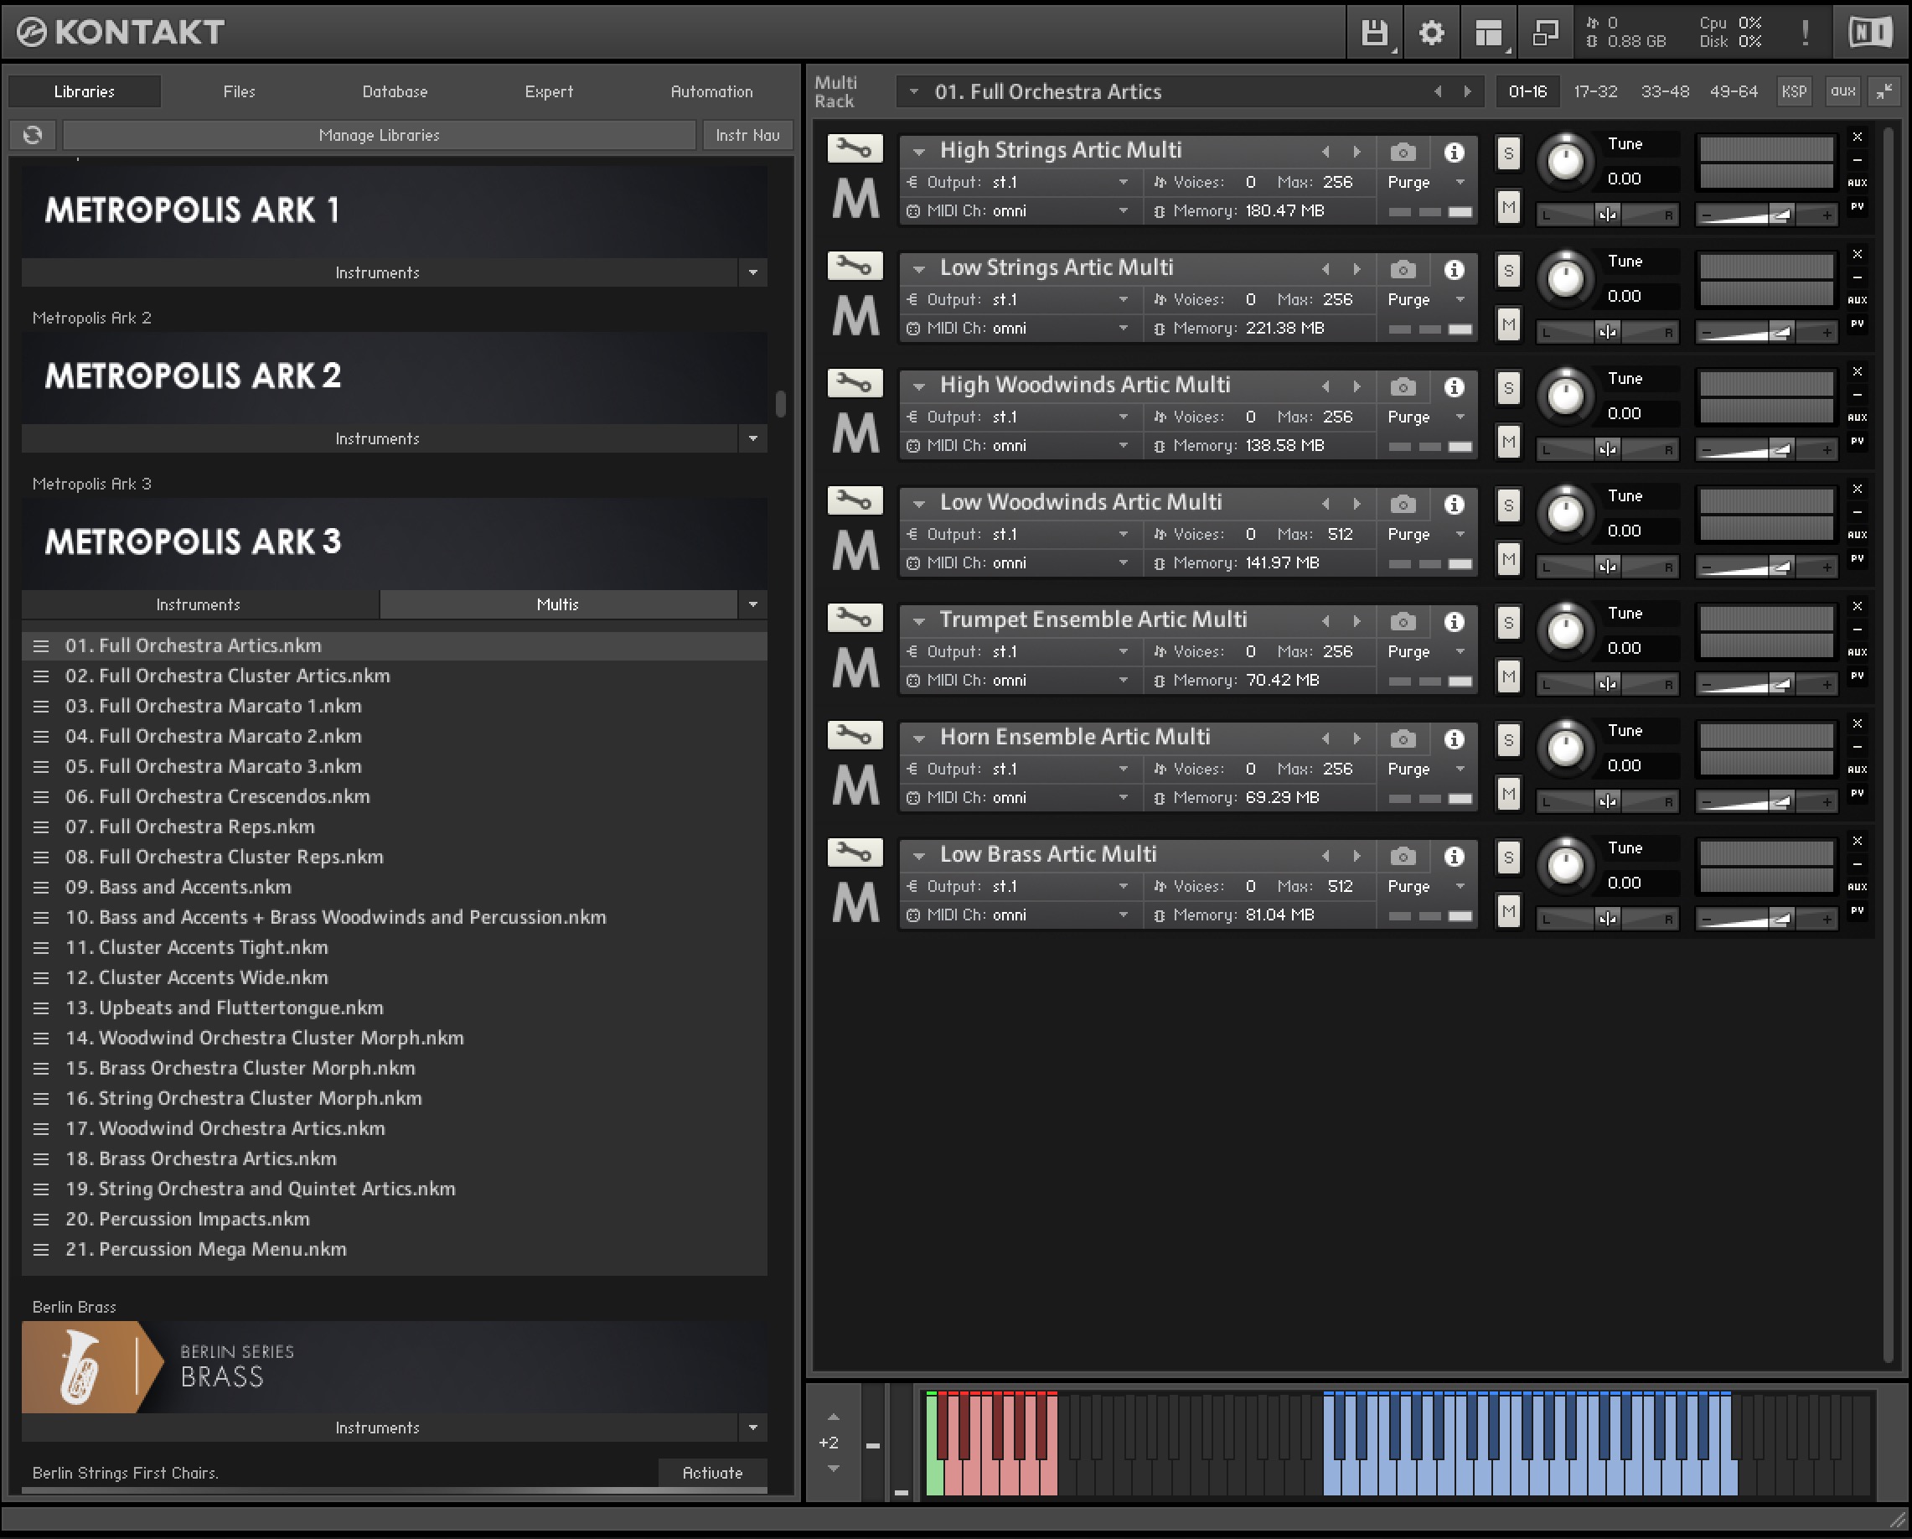Show info for Low Woodwinds Artic Multi
Viewport: 1912px width, 1539px height.
(x=1455, y=504)
